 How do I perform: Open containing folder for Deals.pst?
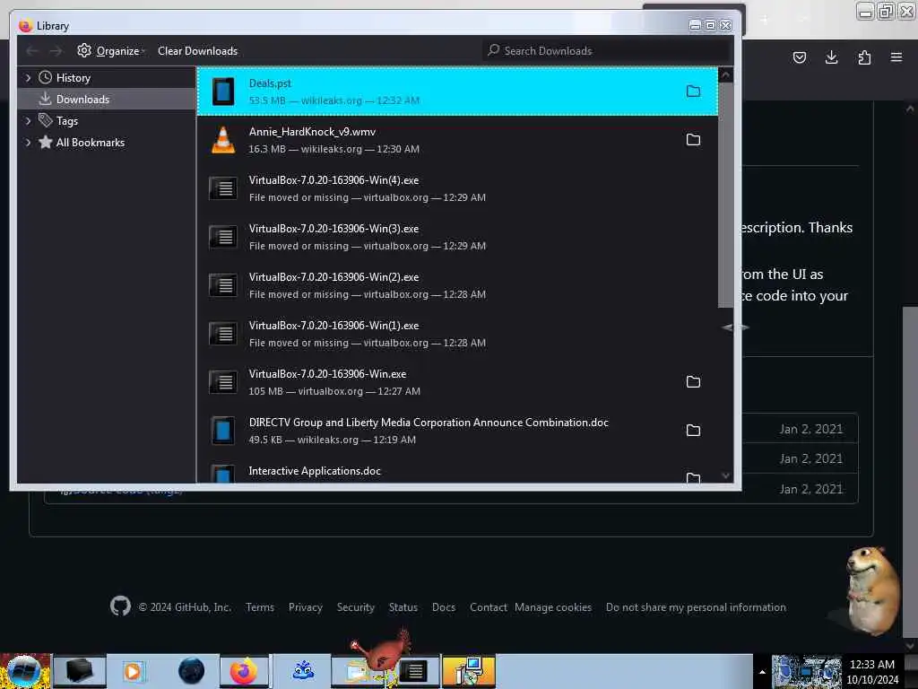[693, 92]
